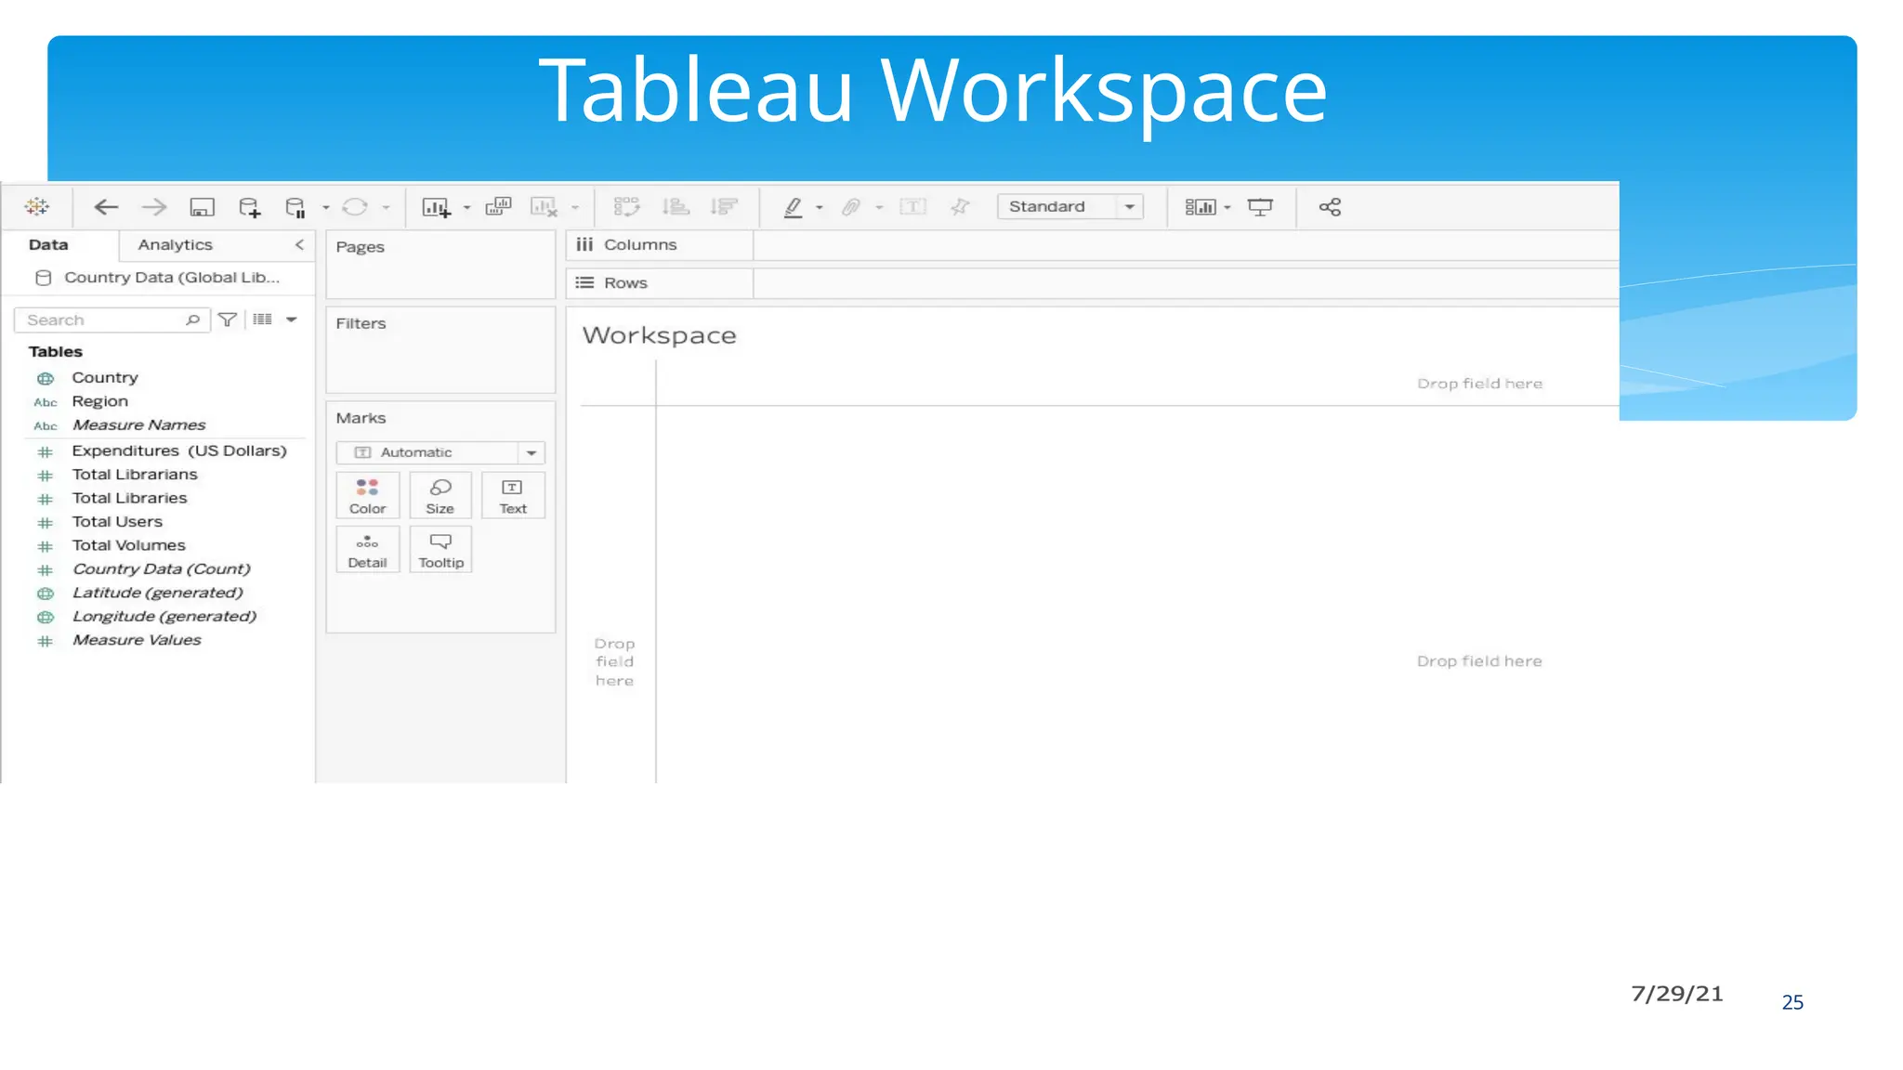Select the Total Libraries measure
The width and height of the screenshot is (1903, 1070).
coord(129,499)
